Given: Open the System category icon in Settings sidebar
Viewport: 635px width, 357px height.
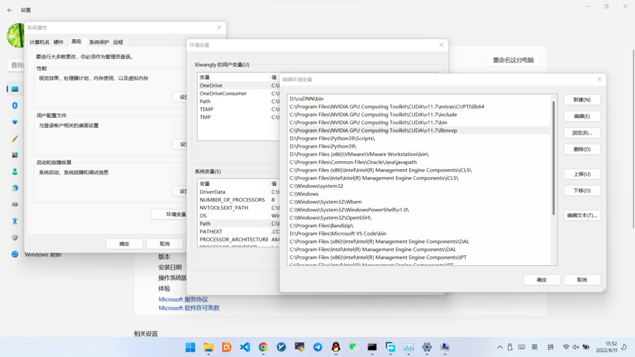Looking at the screenshot, I should (15, 89).
